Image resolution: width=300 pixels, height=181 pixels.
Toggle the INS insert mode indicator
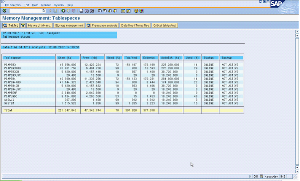tap(283, 177)
